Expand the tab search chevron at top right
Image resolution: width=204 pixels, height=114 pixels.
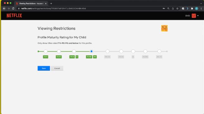[201, 4]
